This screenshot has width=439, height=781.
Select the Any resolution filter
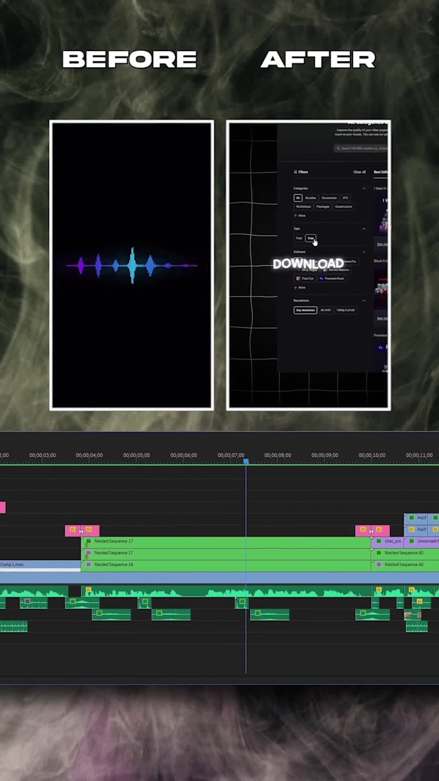(x=305, y=310)
